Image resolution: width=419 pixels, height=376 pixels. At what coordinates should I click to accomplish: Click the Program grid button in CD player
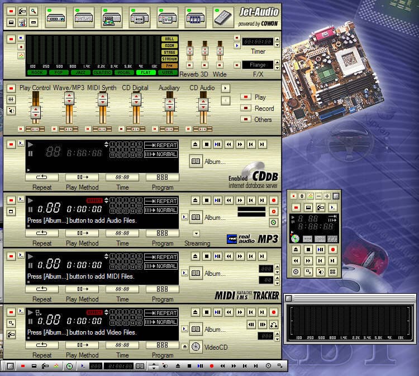[x=162, y=177]
